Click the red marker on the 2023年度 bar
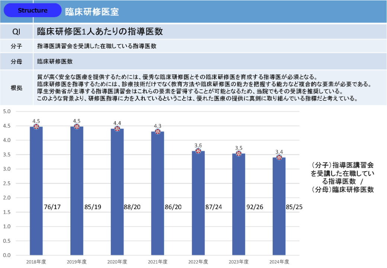 [x=239, y=153]
